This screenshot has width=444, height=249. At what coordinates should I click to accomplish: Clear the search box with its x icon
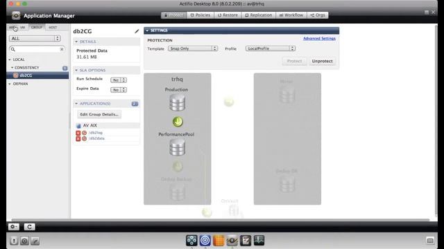point(62,49)
